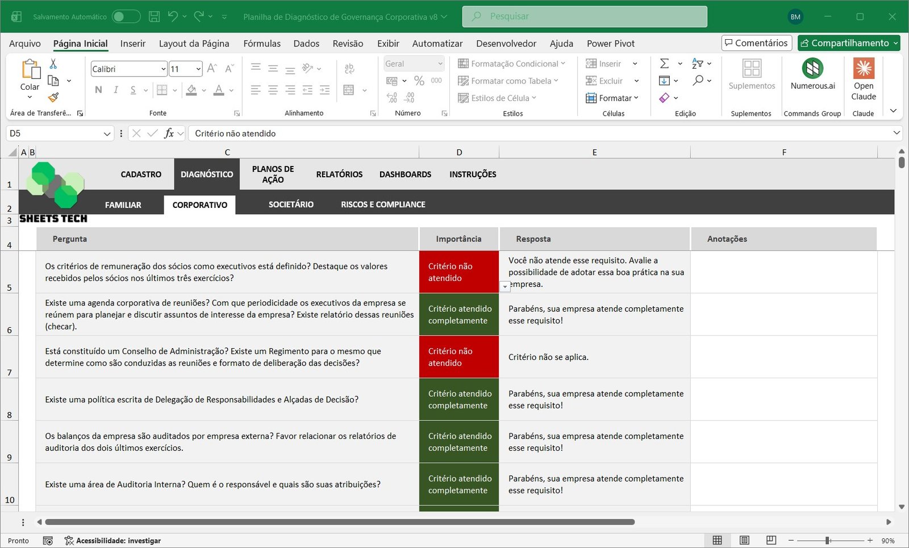Go to the DASHBOARDS sheet section

[405, 174]
